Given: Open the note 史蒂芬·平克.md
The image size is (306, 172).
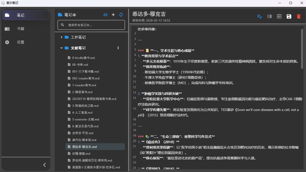Looking at the screenshot, I should 82,133.
